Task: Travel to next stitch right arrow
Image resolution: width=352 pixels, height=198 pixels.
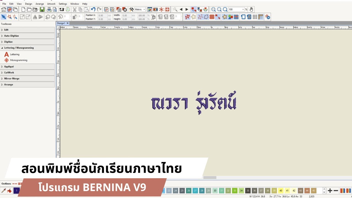Action: [x=187, y=9]
